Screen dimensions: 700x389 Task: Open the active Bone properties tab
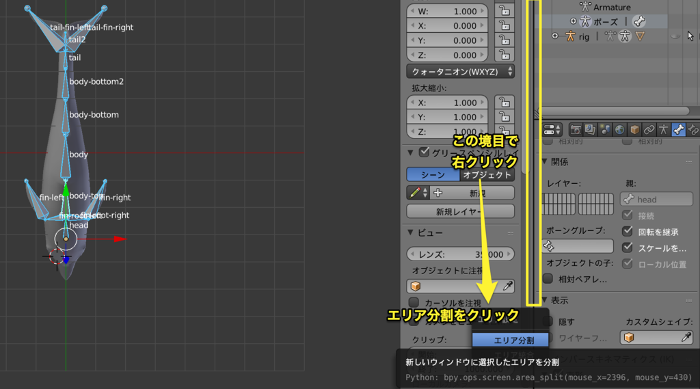[678, 130]
